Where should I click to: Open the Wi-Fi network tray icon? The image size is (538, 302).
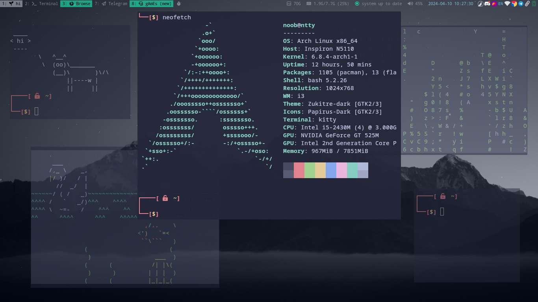click(x=508, y=4)
